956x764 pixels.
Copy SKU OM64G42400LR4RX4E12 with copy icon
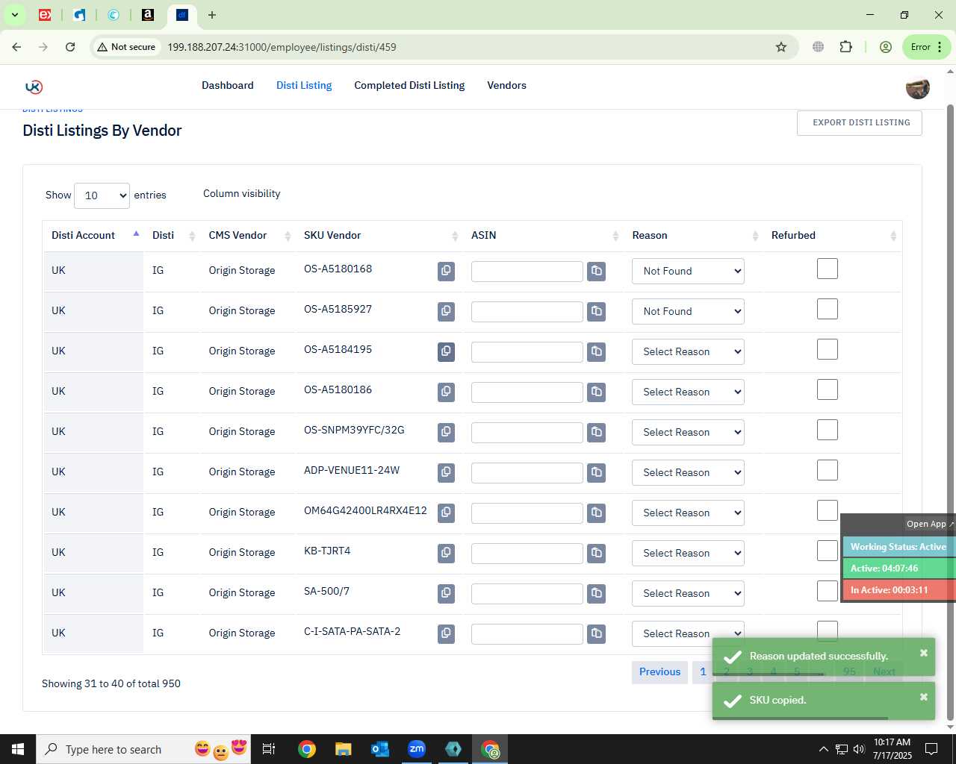point(446,513)
